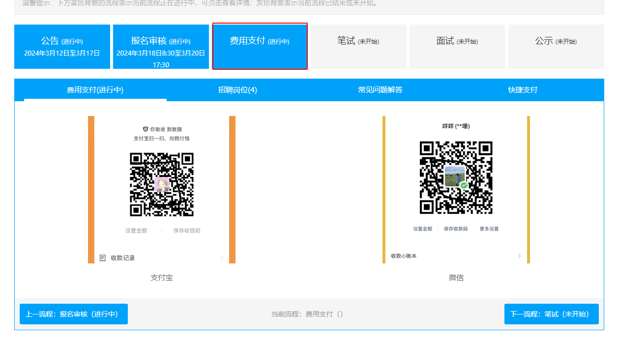Click the 当前流程：费用支付 status text
Viewport: 617px width, 344px height.
click(x=307, y=314)
